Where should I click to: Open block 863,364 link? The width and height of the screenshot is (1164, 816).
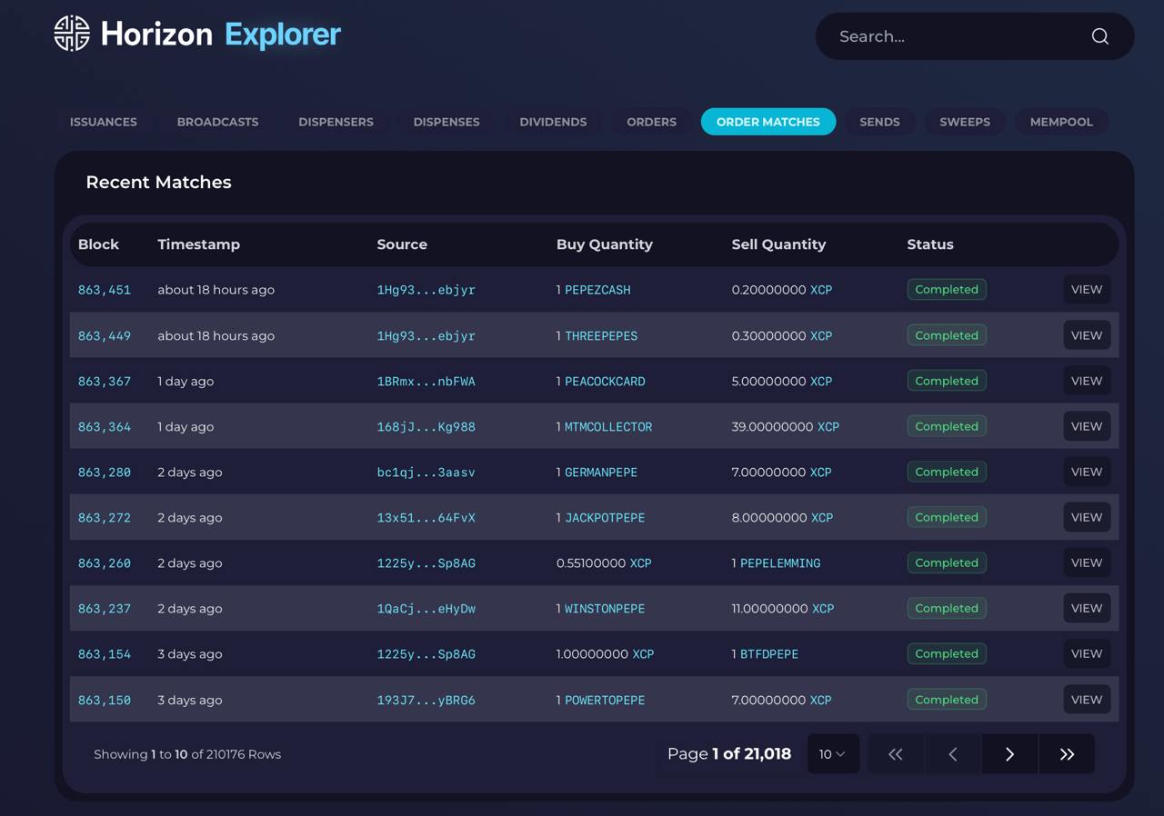105,426
